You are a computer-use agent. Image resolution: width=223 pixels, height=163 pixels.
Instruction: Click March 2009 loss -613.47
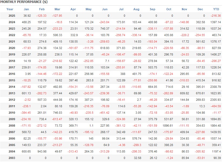(57, 119)
